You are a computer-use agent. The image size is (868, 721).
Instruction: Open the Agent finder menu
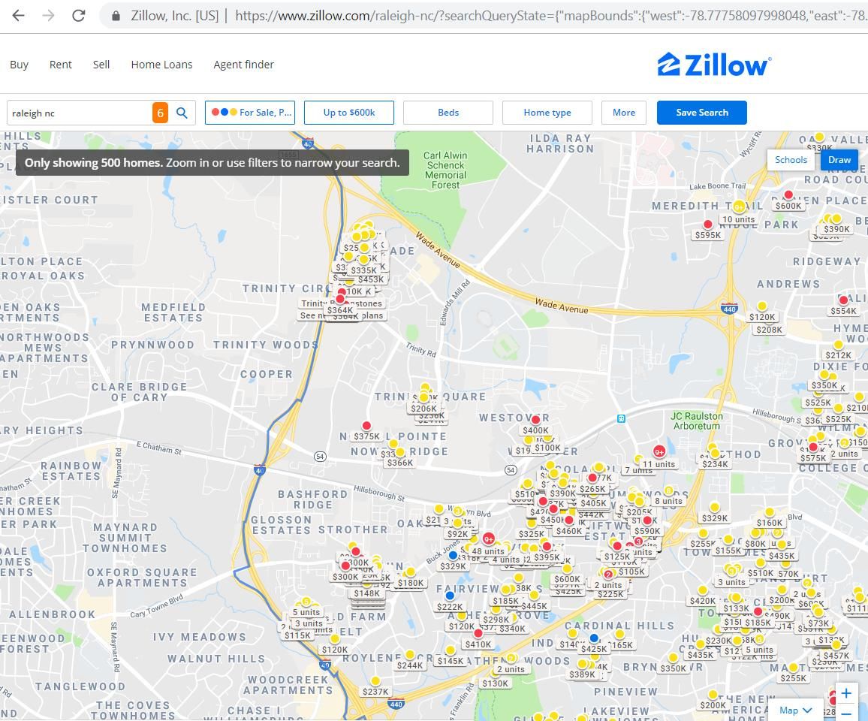[x=243, y=65]
